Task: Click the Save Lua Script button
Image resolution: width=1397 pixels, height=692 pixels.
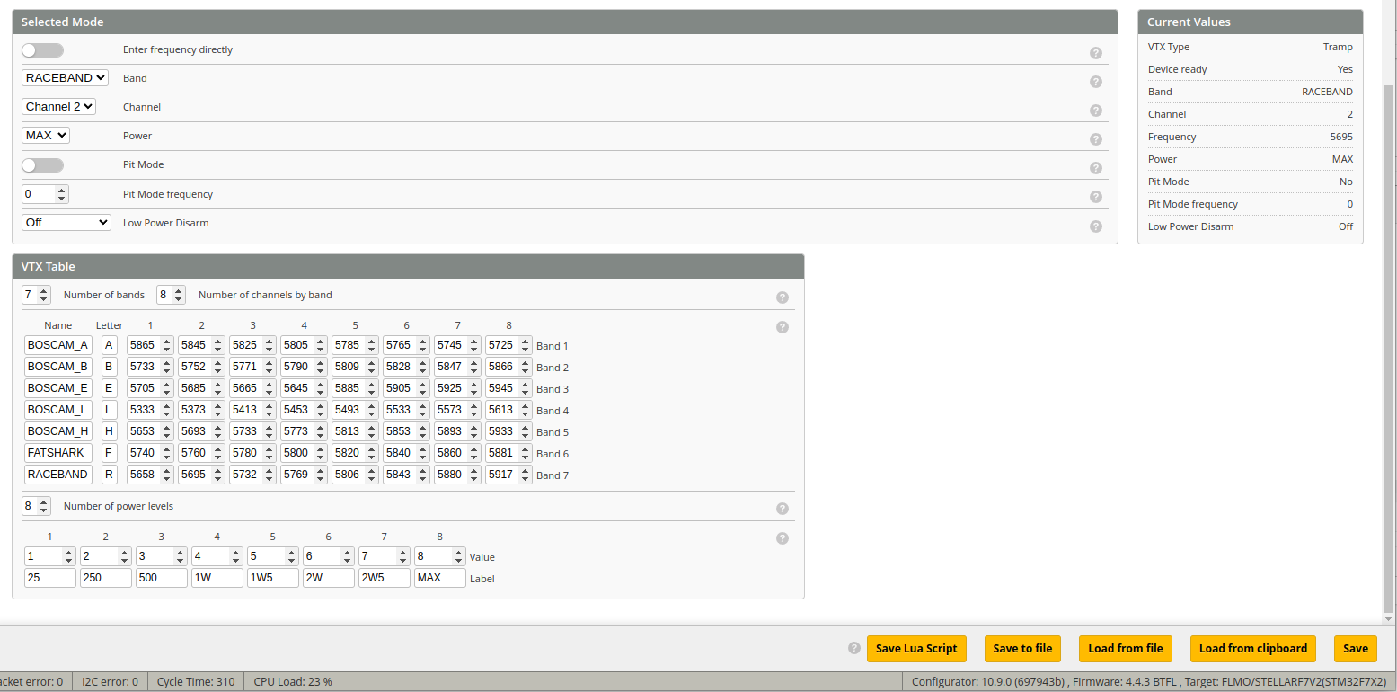Action: point(916,649)
